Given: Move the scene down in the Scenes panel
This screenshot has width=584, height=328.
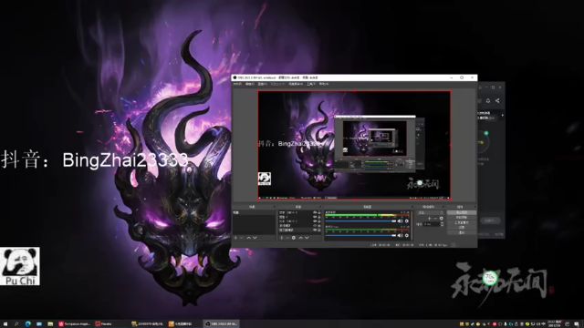Looking at the screenshot, I should (255, 238).
